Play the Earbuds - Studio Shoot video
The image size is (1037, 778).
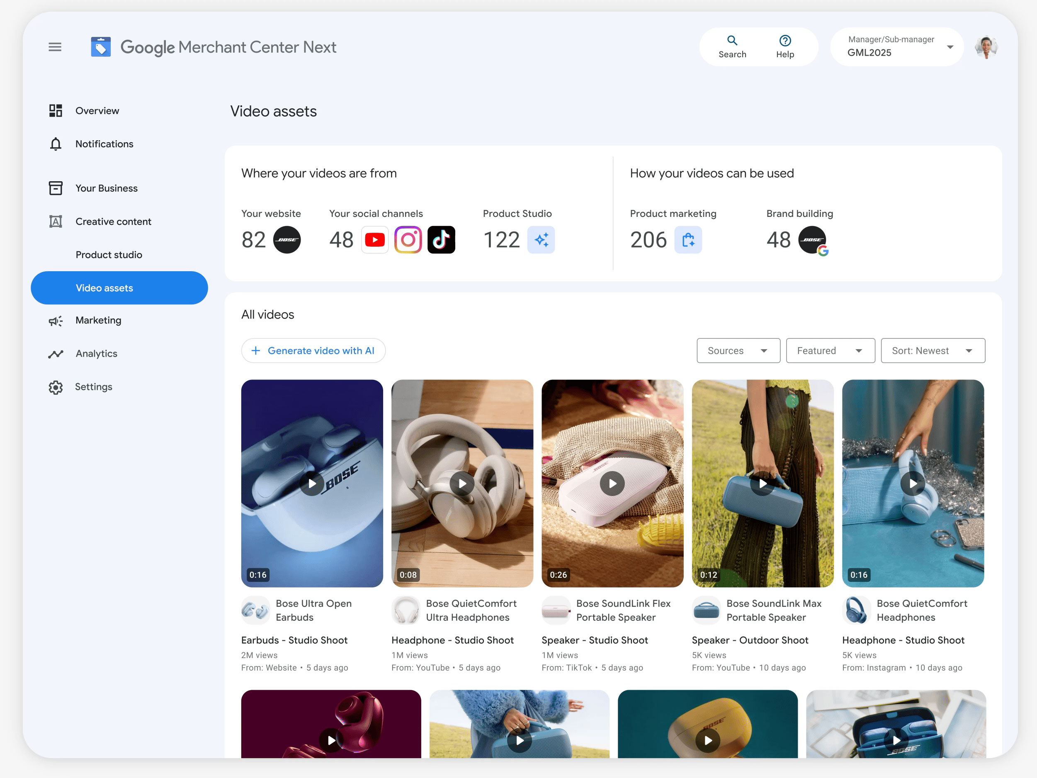pyautogui.click(x=312, y=484)
